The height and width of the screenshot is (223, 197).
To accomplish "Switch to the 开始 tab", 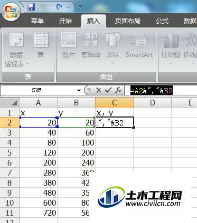I will pos(65,21).
